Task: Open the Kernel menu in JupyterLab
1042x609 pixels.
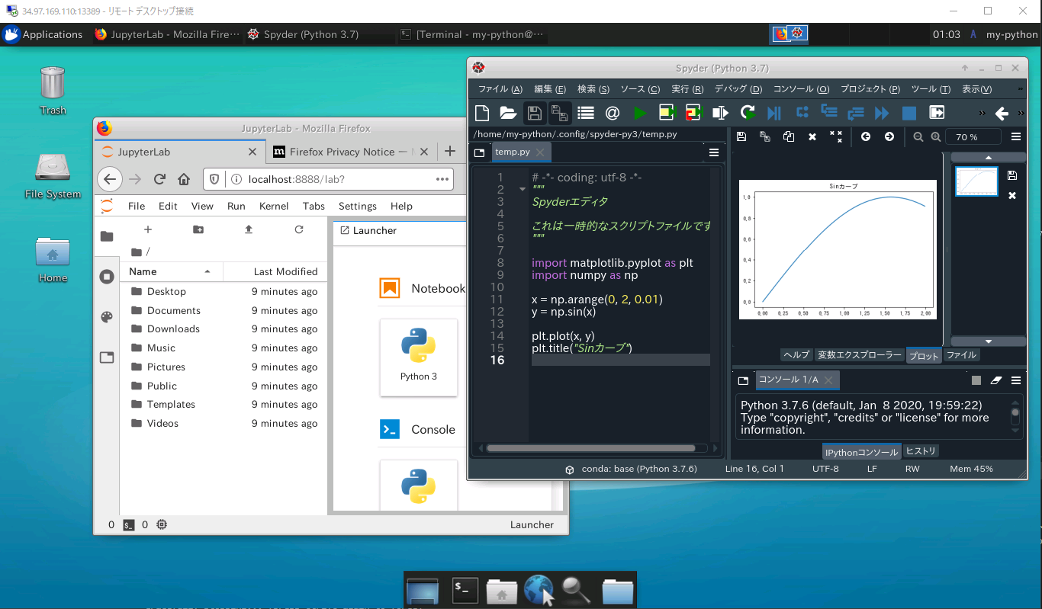Action: 274,206
